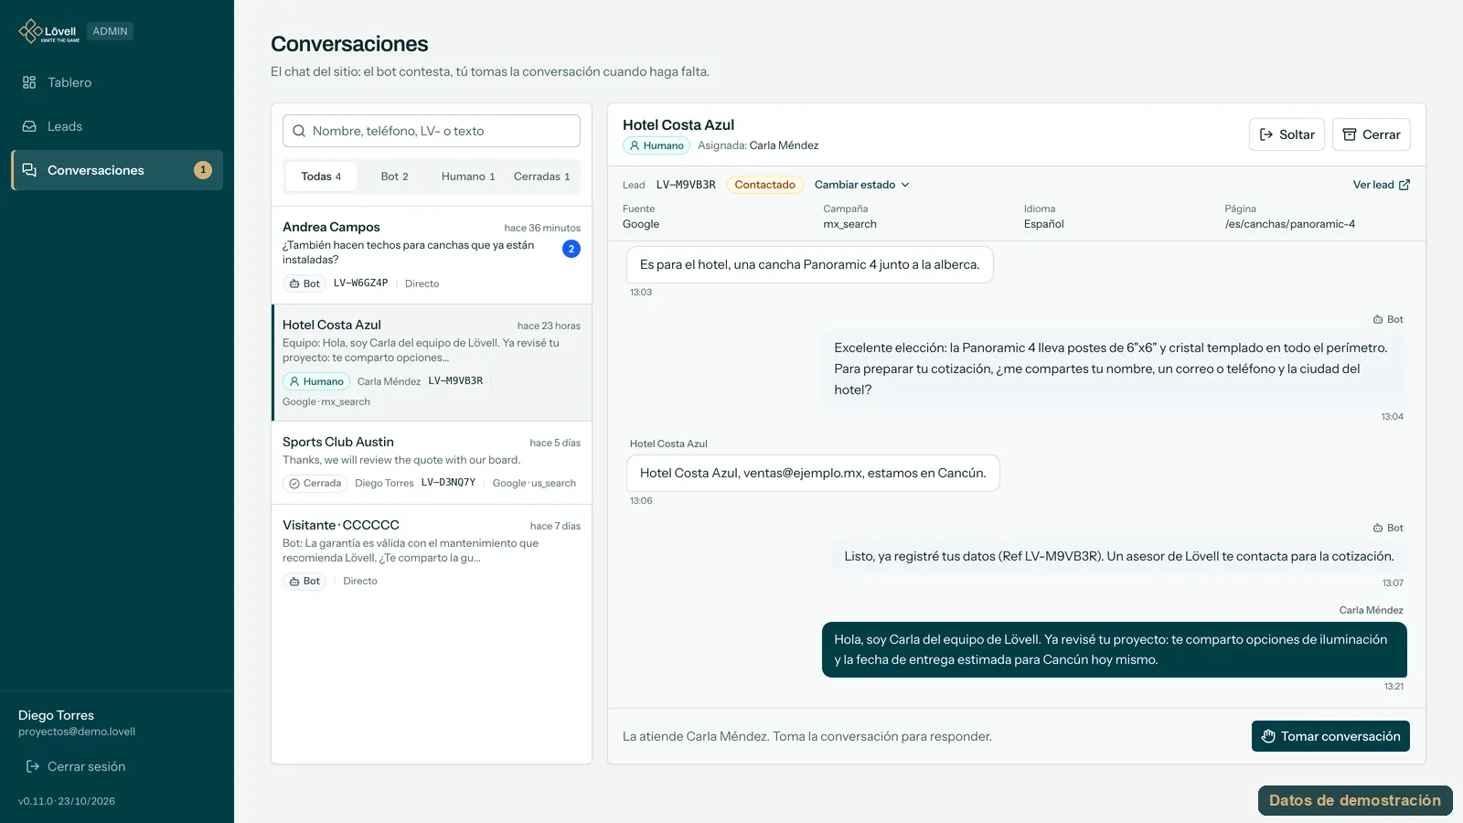
Task: Open Conversaciones in the sidebar
Action: tap(117, 170)
